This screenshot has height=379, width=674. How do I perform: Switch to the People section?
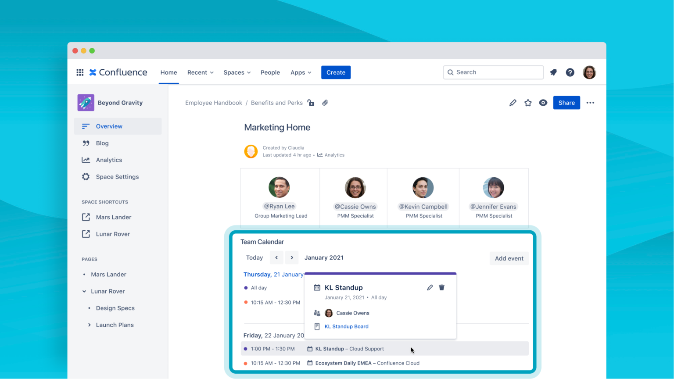[270, 72]
